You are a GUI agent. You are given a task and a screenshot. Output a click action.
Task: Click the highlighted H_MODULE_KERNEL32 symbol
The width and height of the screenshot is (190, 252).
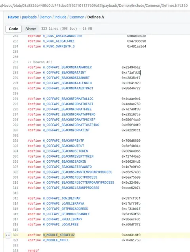click(x=59, y=235)
